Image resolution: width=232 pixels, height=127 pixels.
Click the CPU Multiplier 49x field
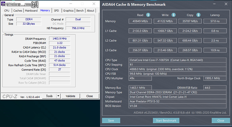pos(140,78)
